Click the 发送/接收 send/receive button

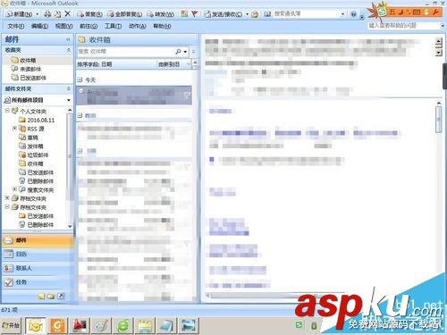click(223, 14)
